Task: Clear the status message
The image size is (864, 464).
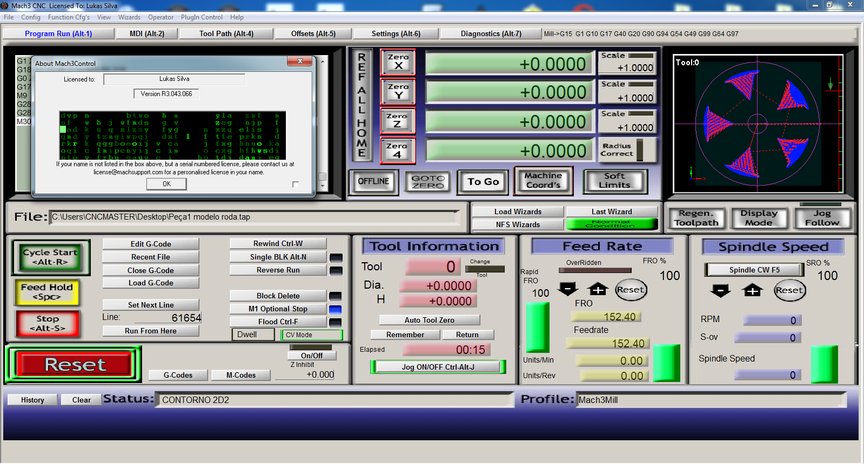Action: pos(82,400)
